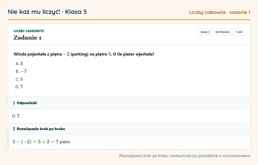
Task: Select answer option B. −7
Action: [x=21, y=71]
